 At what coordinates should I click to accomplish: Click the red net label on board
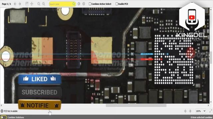[147, 59]
